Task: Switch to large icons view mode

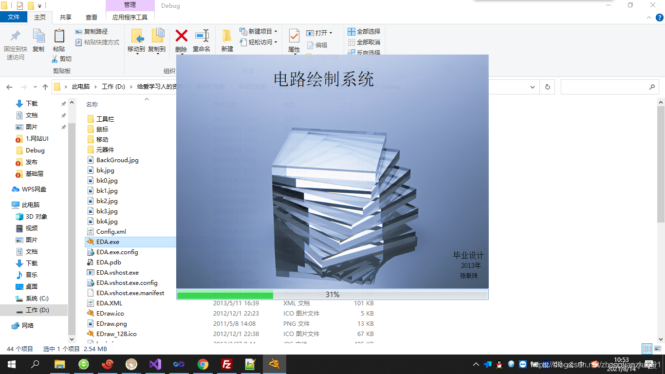Action: 657,349
